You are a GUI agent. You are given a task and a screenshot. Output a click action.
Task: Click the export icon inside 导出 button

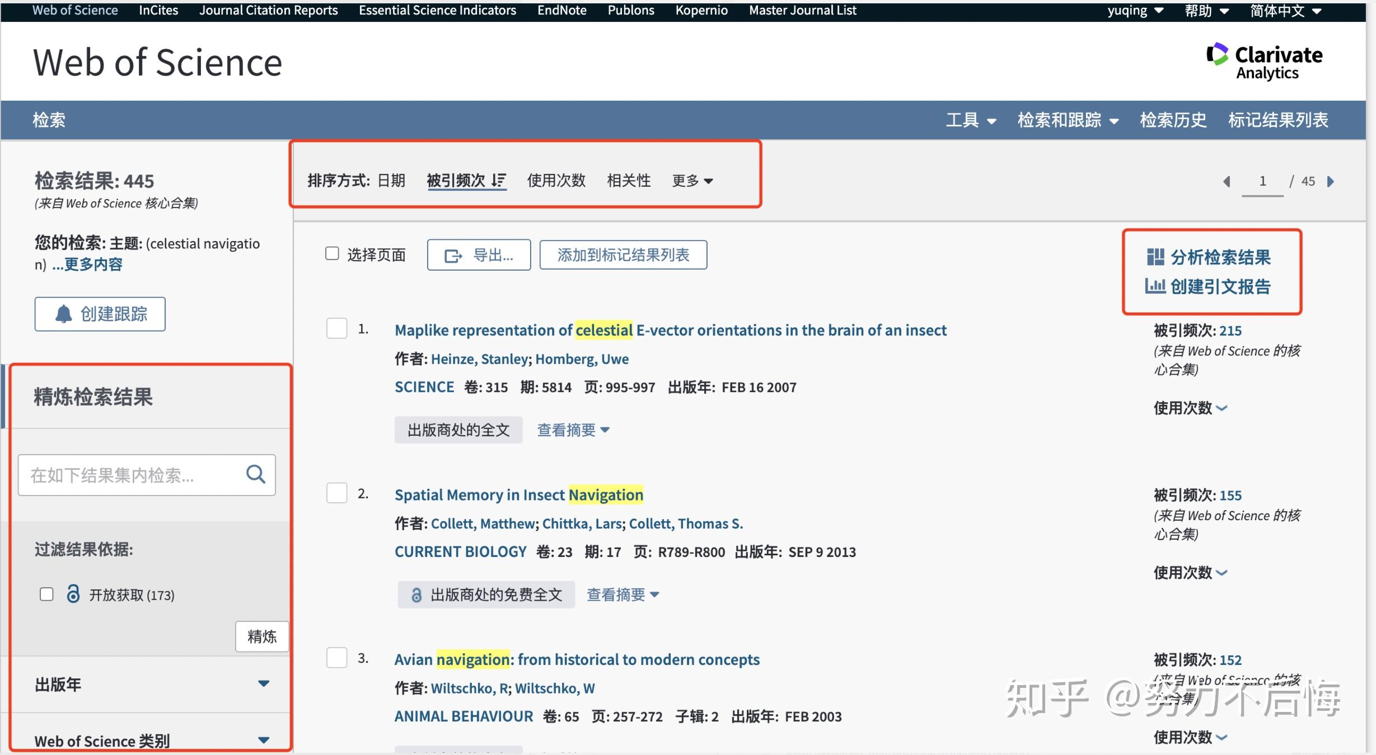point(453,256)
